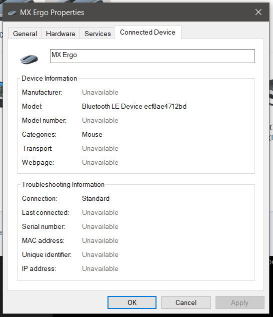This screenshot has height=317, width=273.
Task: Click the Unavailable value next to Manufacturer
Action: pyautogui.click(x=100, y=92)
